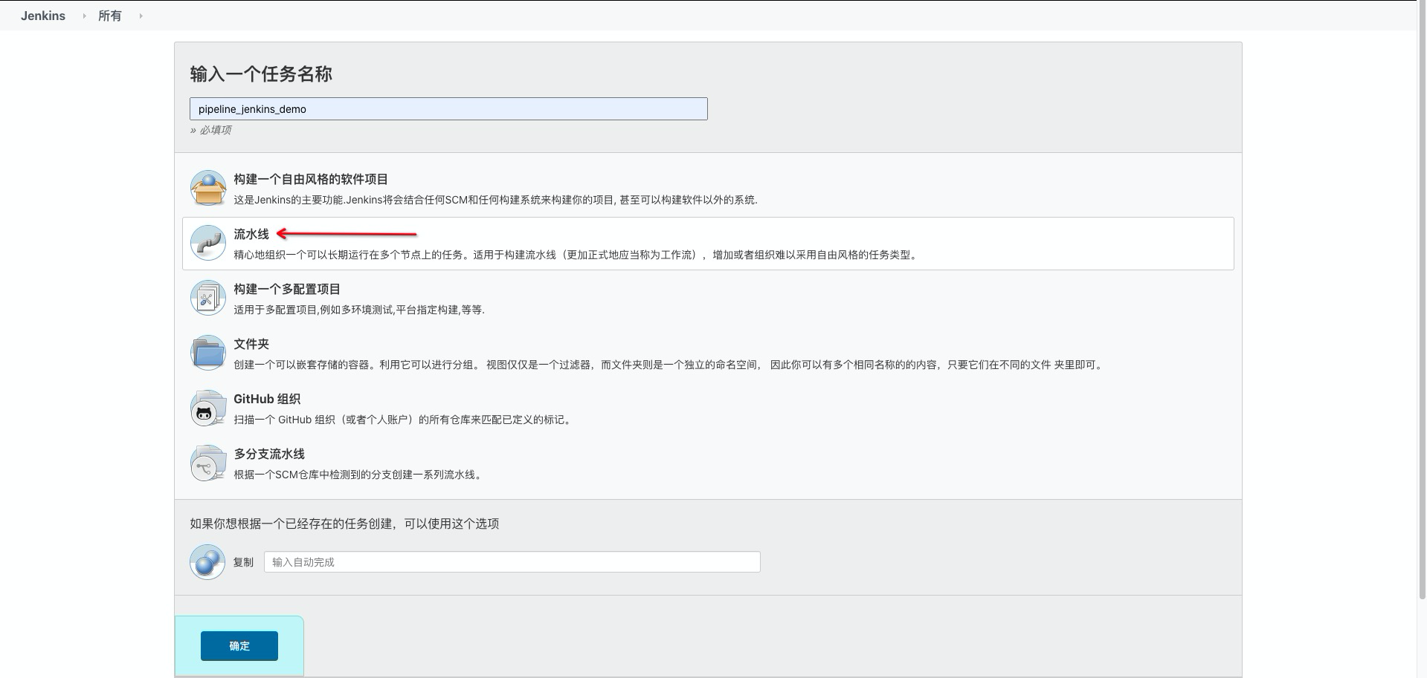Click the description 根据一个SCM仓库中检测到的分支
This screenshot has height=678, width=1427.
tap(359, 475)
